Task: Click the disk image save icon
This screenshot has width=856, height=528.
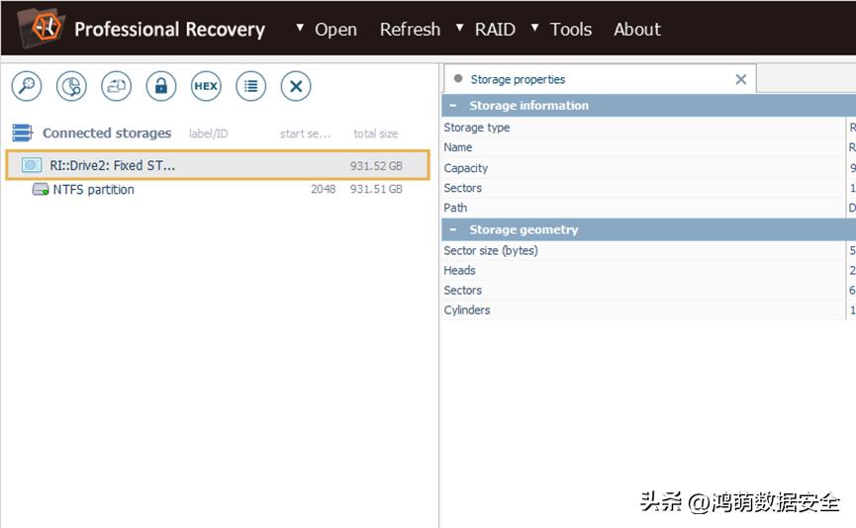Action: [x=117, y=86]
